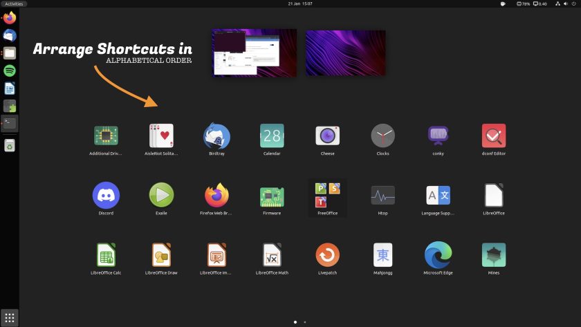Click the battery 78% indicator
Viewport: 581px width, 327px height.
523,3
